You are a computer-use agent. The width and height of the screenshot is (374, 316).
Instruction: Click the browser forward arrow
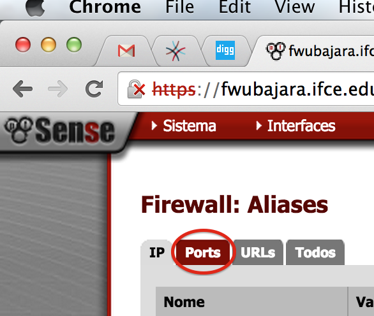click(x=58, y=89)
